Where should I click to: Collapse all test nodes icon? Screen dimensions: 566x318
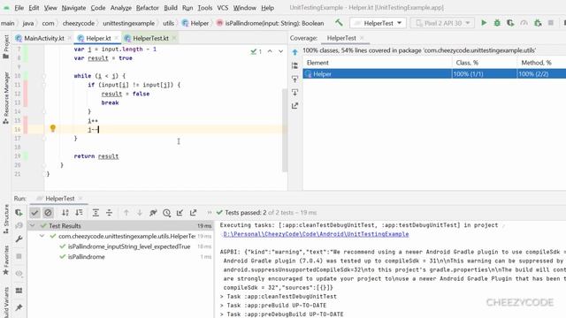(x=109, y=213)
